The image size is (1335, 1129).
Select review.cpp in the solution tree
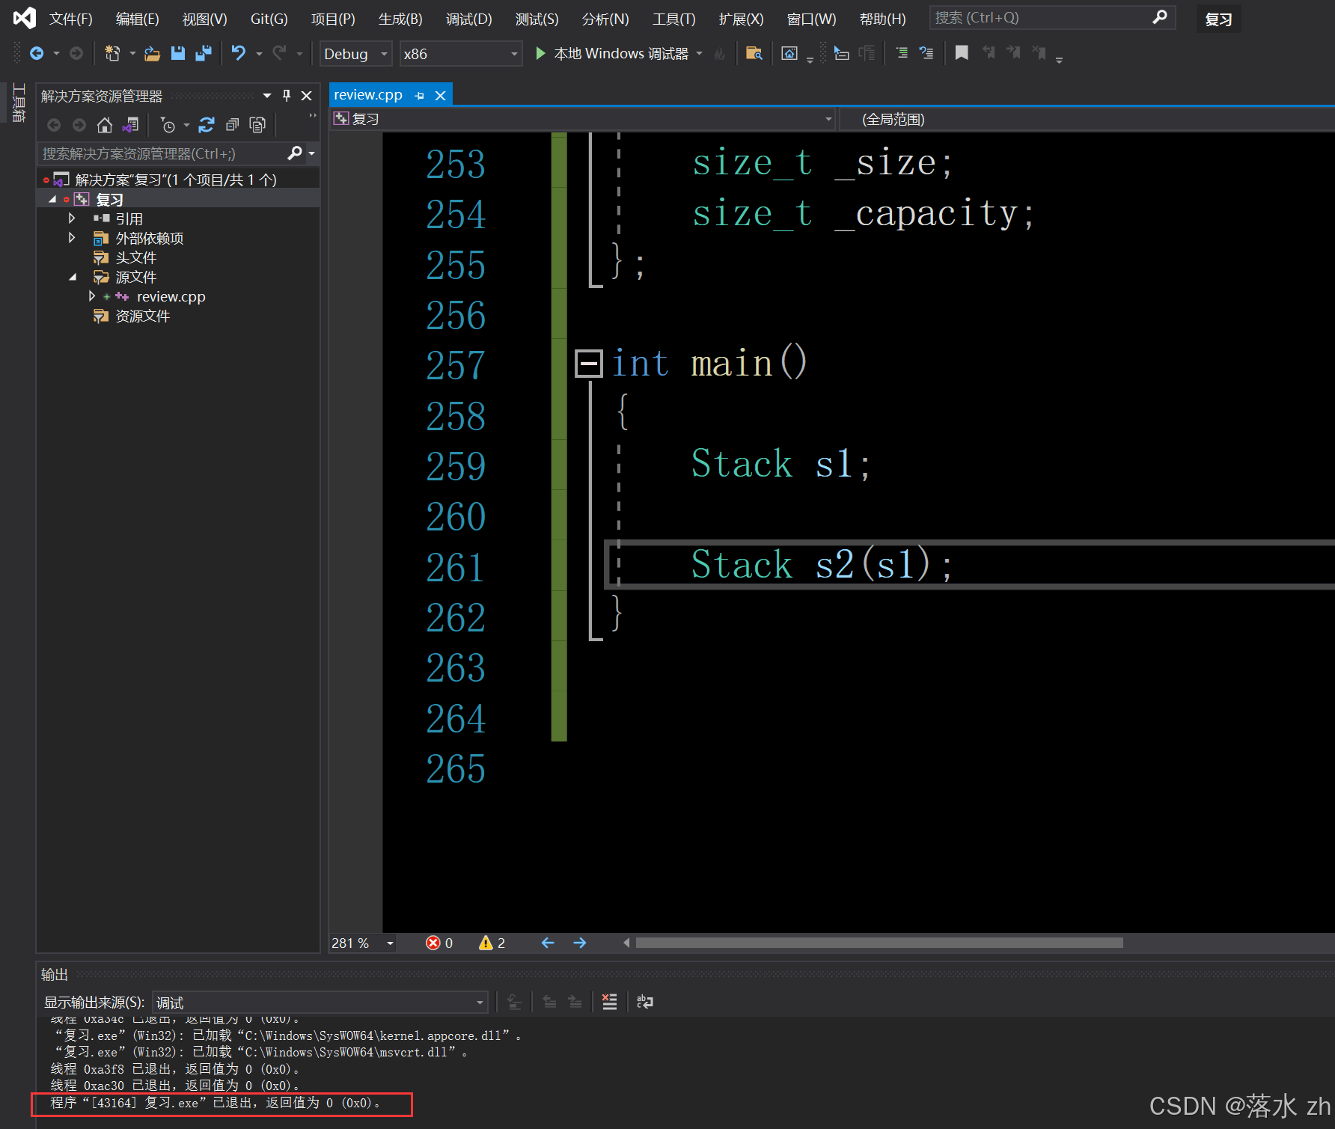click(171, 297)
